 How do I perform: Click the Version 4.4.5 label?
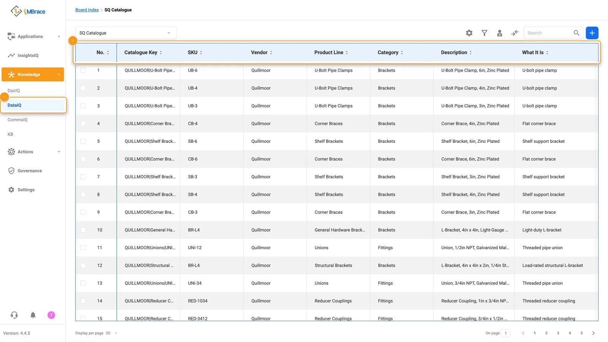(17, 333)
